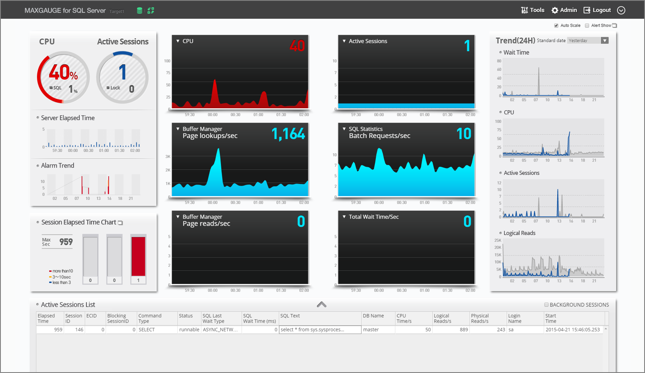Open the Batch Requests/sec chart dropdown triangle
Image resolution: width=645 pixels, height=373 pixels.
pyautogui.click(x=344, y=129)
